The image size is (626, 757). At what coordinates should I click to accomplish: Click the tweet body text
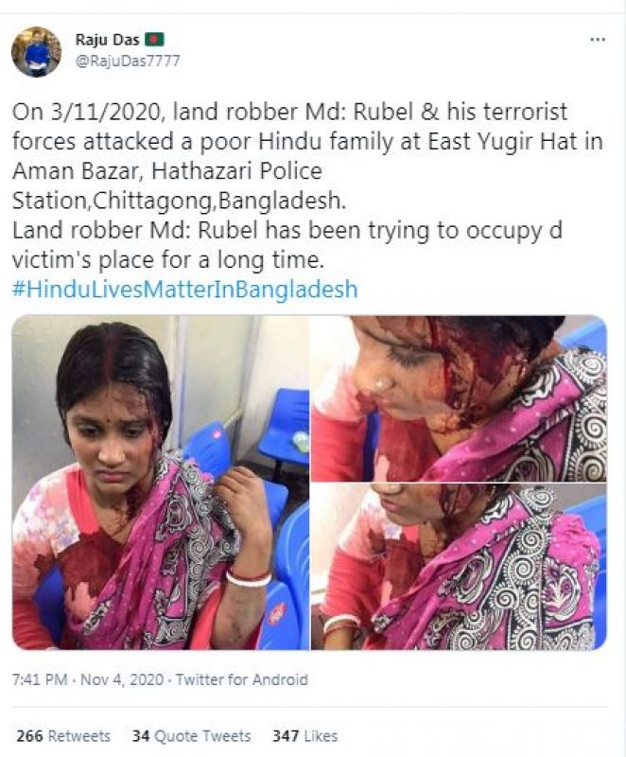click(x=307, y=185)
